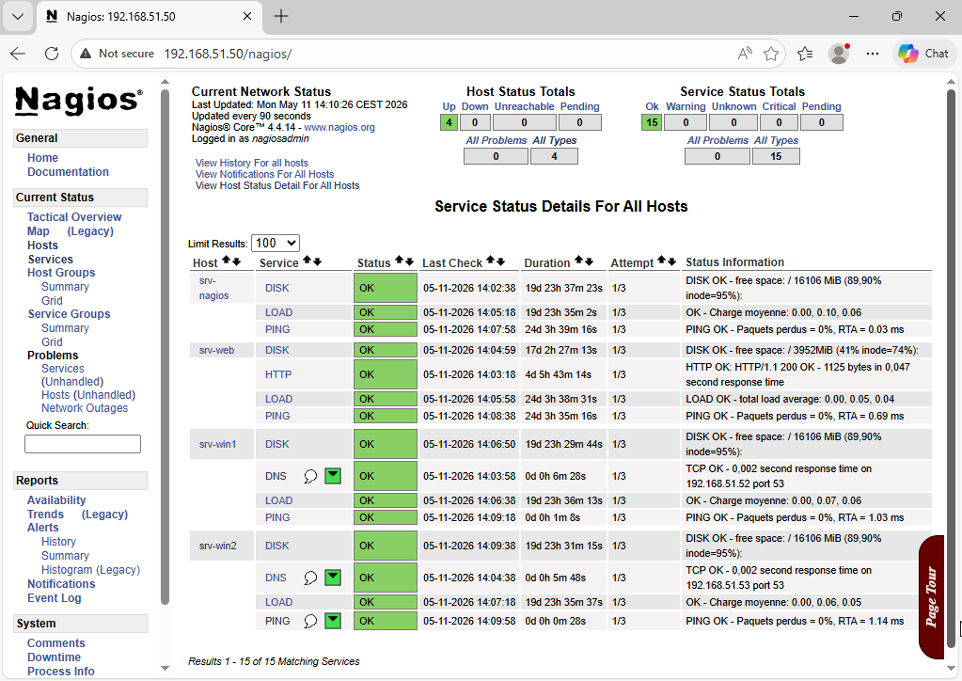Viewport: 962px width, 681px height.
Task: Open comment icon for srv-win2 DNS
Action: [x=310, y=578]
